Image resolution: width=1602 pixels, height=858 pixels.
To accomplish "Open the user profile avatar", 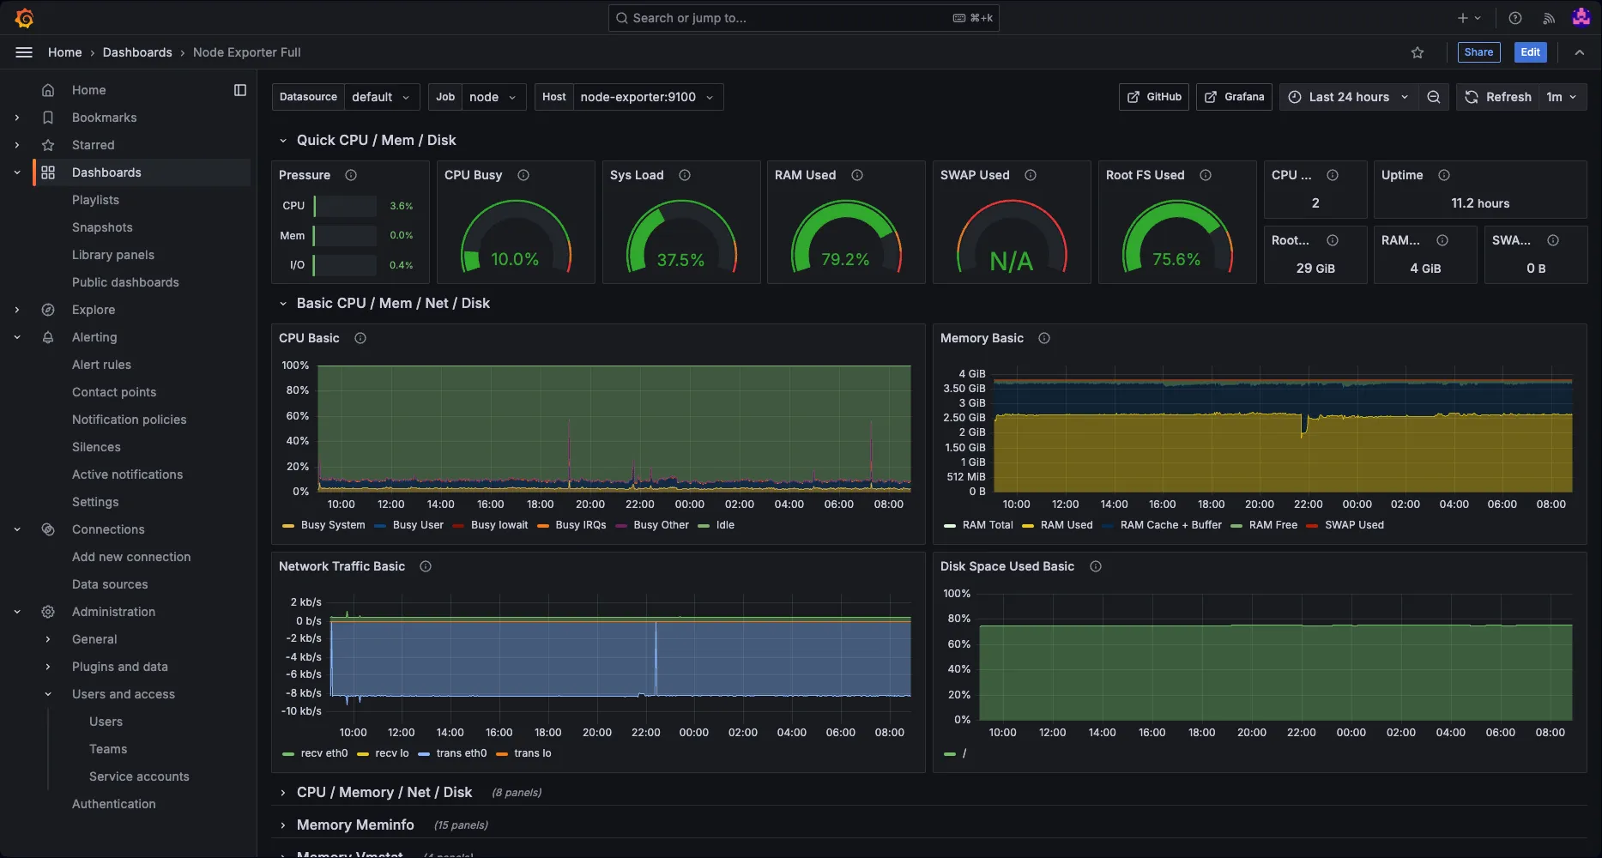I will pos(1581,17).
